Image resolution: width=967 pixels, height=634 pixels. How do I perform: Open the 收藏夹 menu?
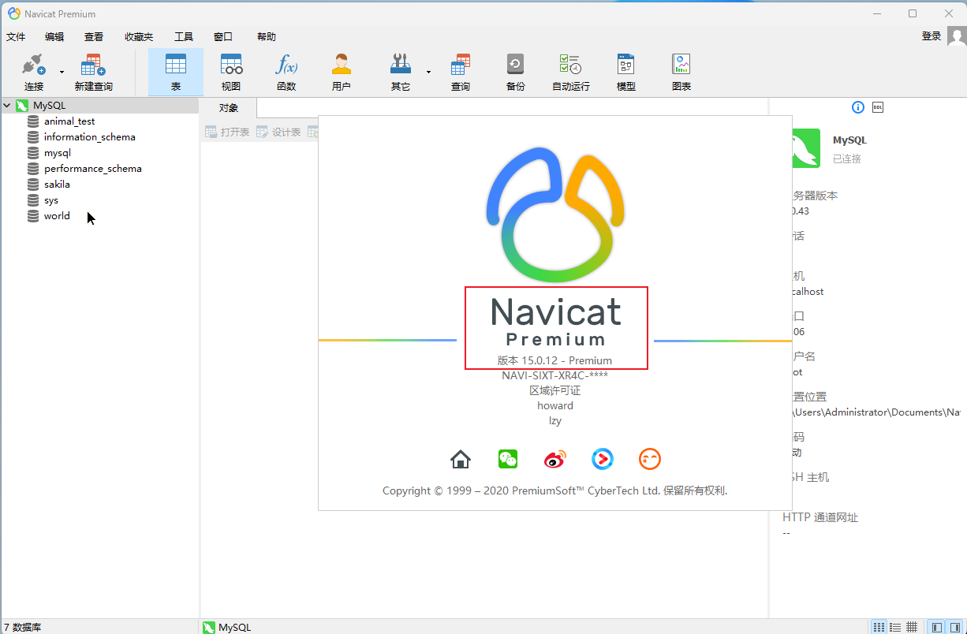[x=139, y=37]
